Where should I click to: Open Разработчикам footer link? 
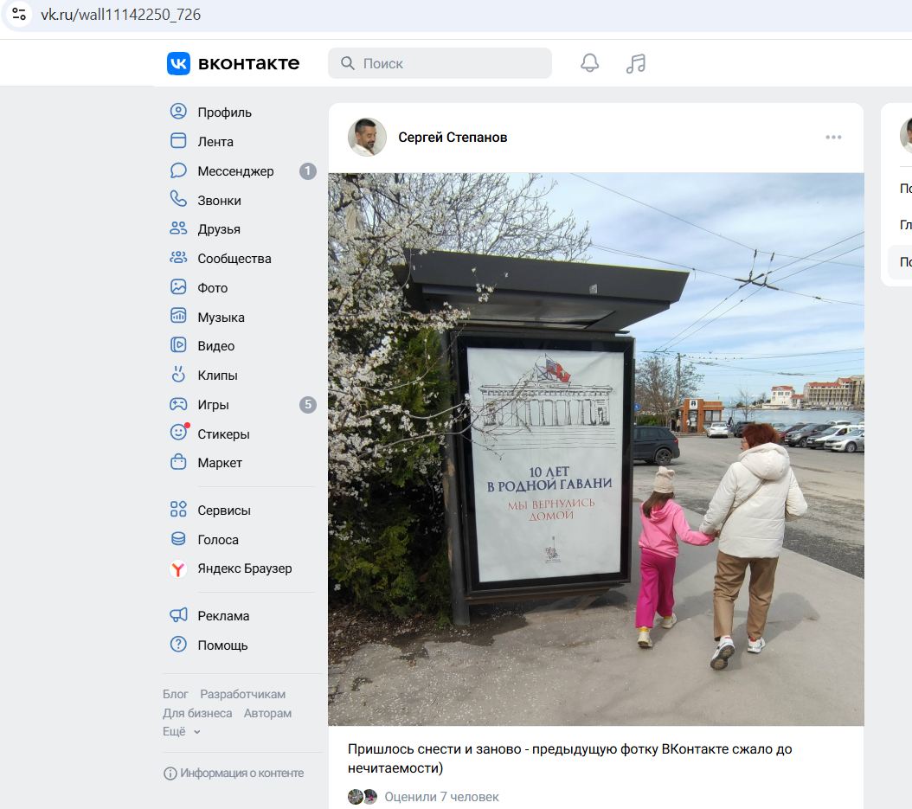(x=242, y=694)
